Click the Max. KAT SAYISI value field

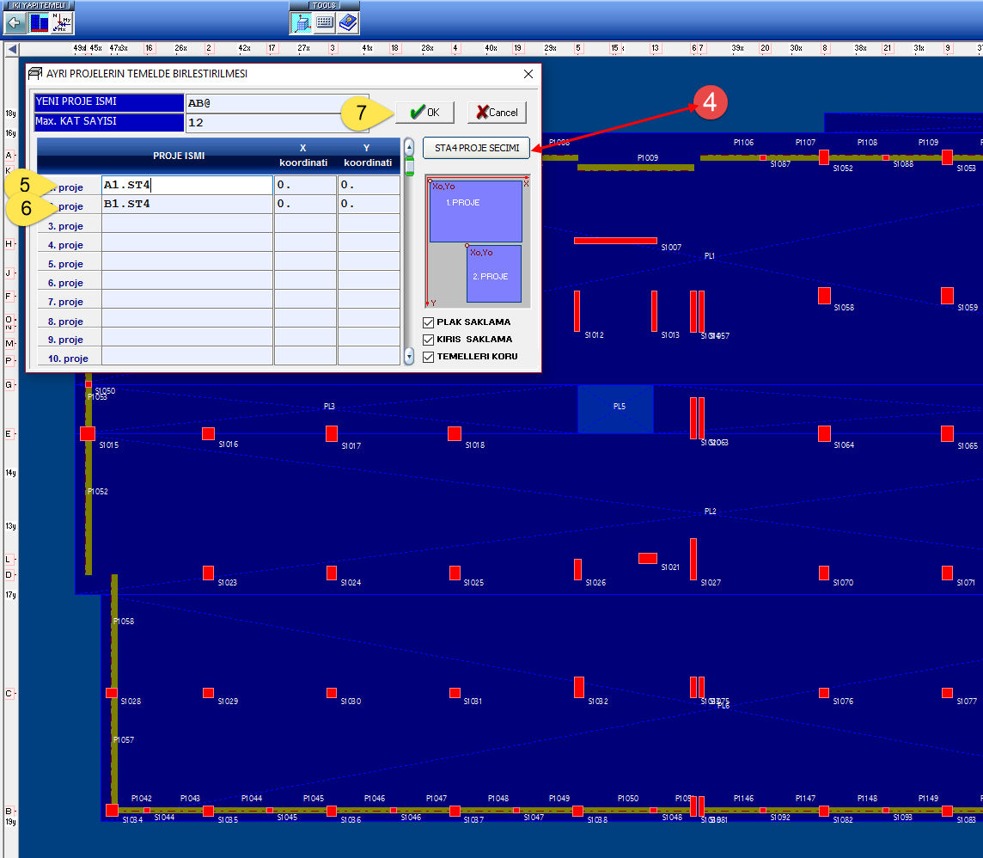[x=277, y=122]
